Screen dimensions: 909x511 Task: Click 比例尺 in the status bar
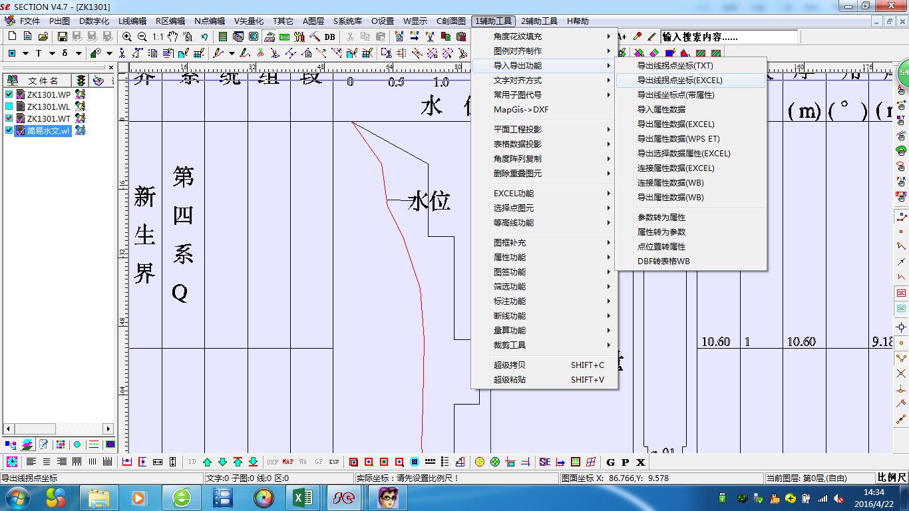point(892,478)
